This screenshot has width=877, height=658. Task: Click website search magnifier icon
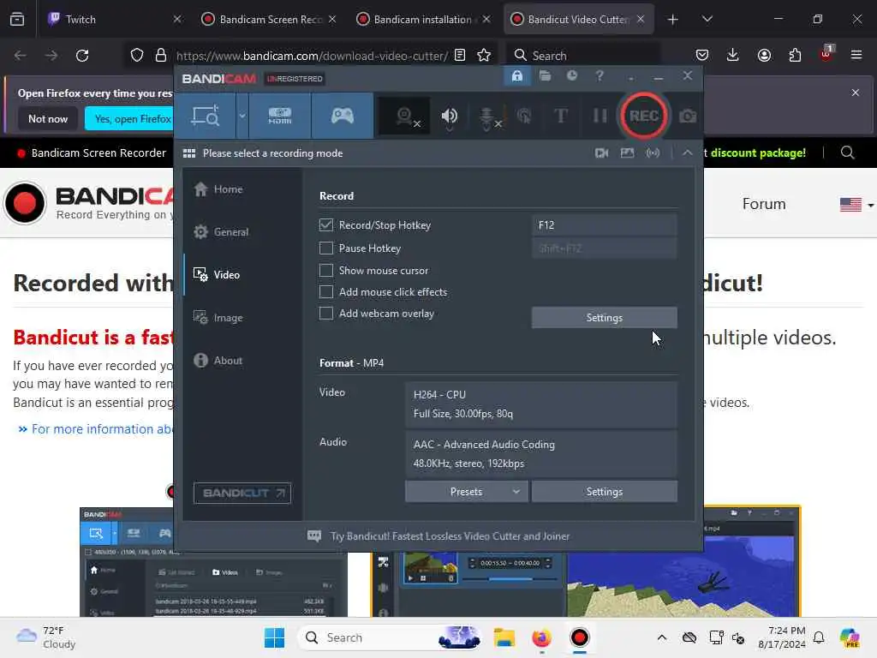(847, 153)
